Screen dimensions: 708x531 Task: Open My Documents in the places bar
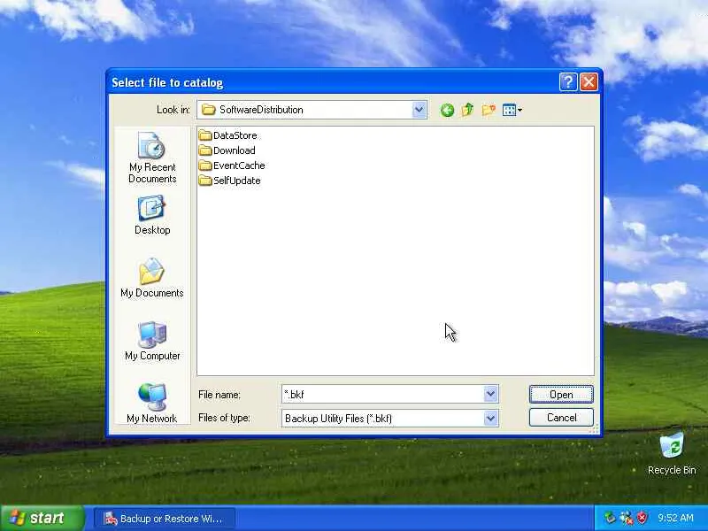tap(152, 278)
